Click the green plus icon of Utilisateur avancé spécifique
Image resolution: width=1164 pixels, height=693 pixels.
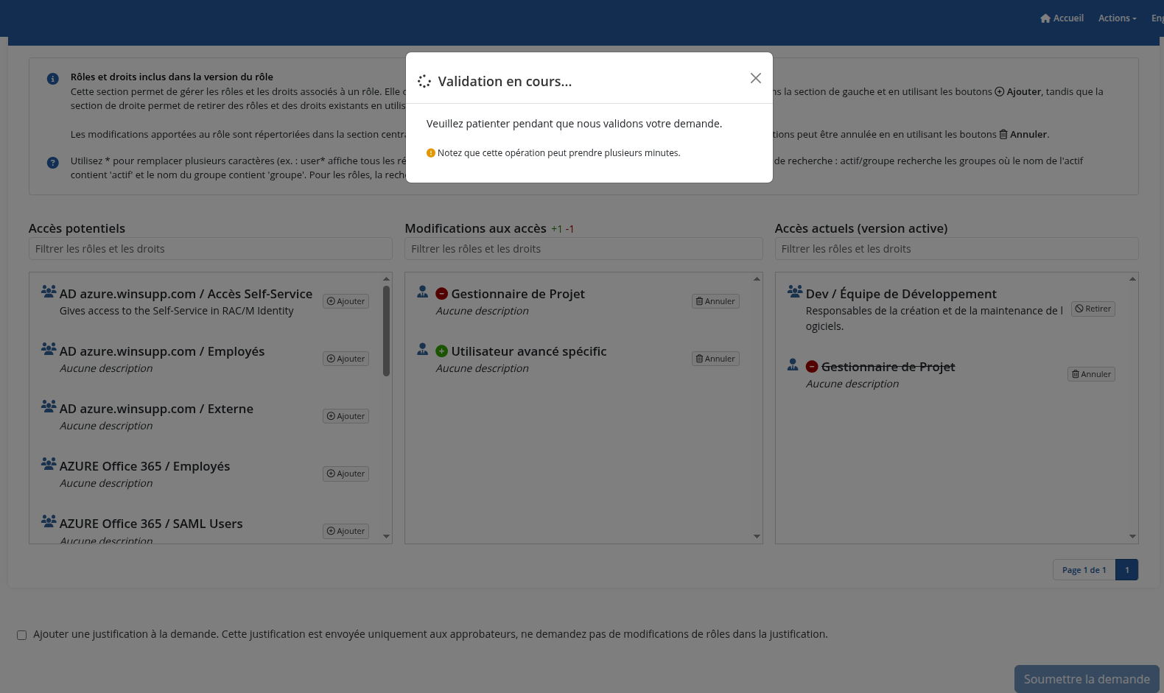pyautogui.click(x=442, y=351)
